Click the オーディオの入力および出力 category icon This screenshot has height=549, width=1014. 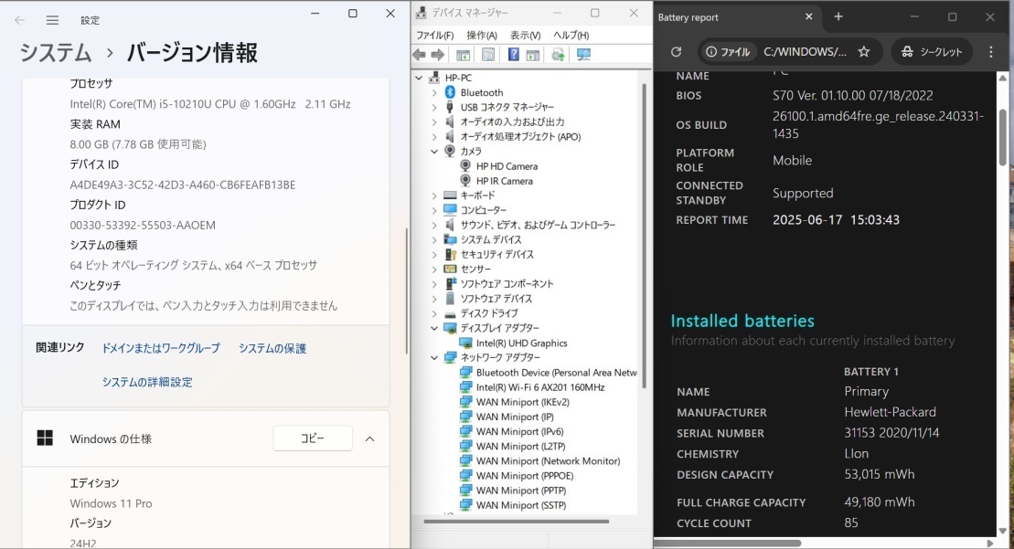[450, 121]
